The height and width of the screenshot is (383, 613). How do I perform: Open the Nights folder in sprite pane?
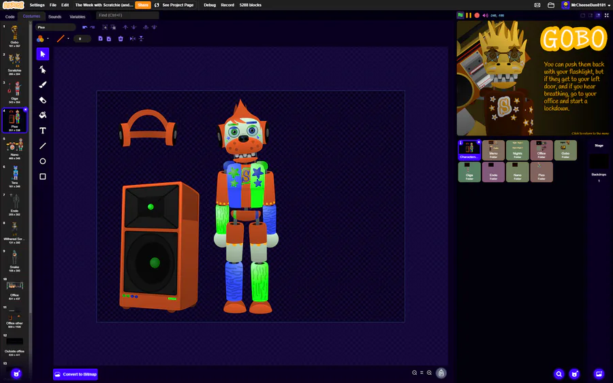pyautogui.click(x=518, y=150)
